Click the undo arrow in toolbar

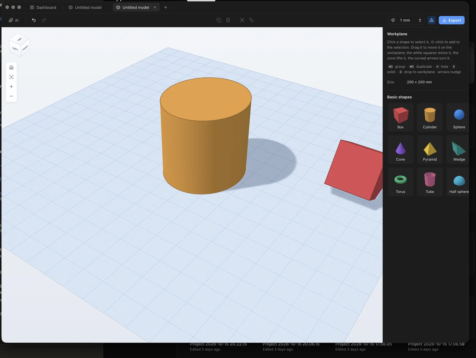(x=34, y=20)
